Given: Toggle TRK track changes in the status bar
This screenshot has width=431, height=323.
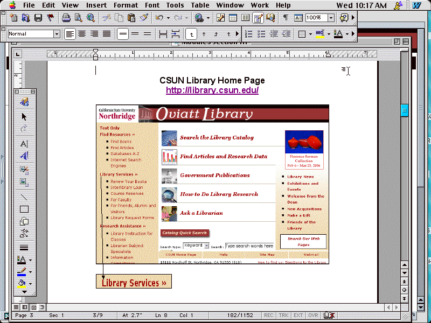Looking at the screenshot, I should 283,315.
